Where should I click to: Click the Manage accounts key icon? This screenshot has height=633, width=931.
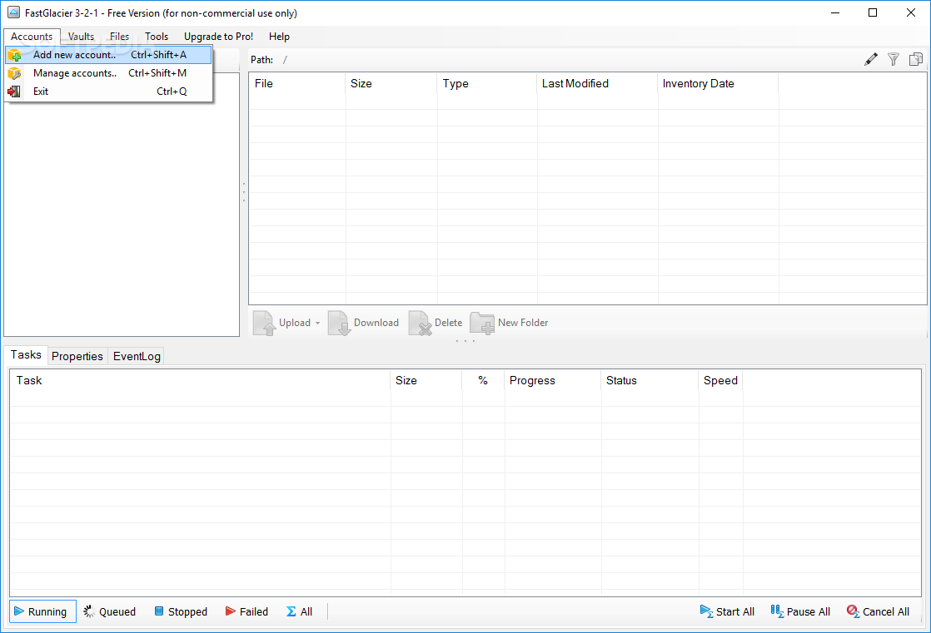tap(14, 73)
